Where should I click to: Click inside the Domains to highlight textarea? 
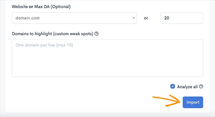(107, 58)
